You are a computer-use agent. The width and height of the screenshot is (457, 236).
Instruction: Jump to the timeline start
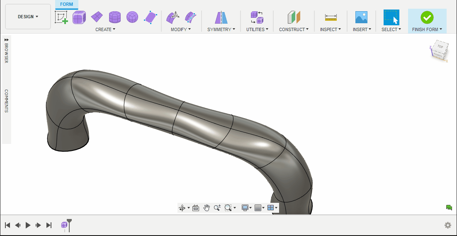[x=7, y=225]
